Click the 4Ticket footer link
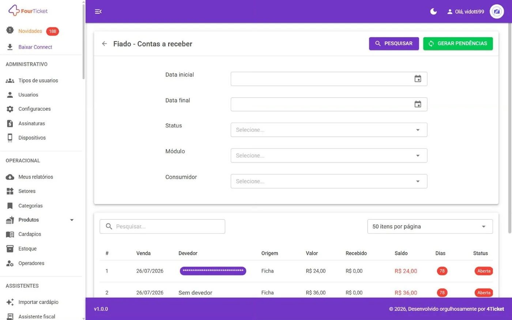The height and width of the screenshot is (320, 512). click(x=495, y=309)
